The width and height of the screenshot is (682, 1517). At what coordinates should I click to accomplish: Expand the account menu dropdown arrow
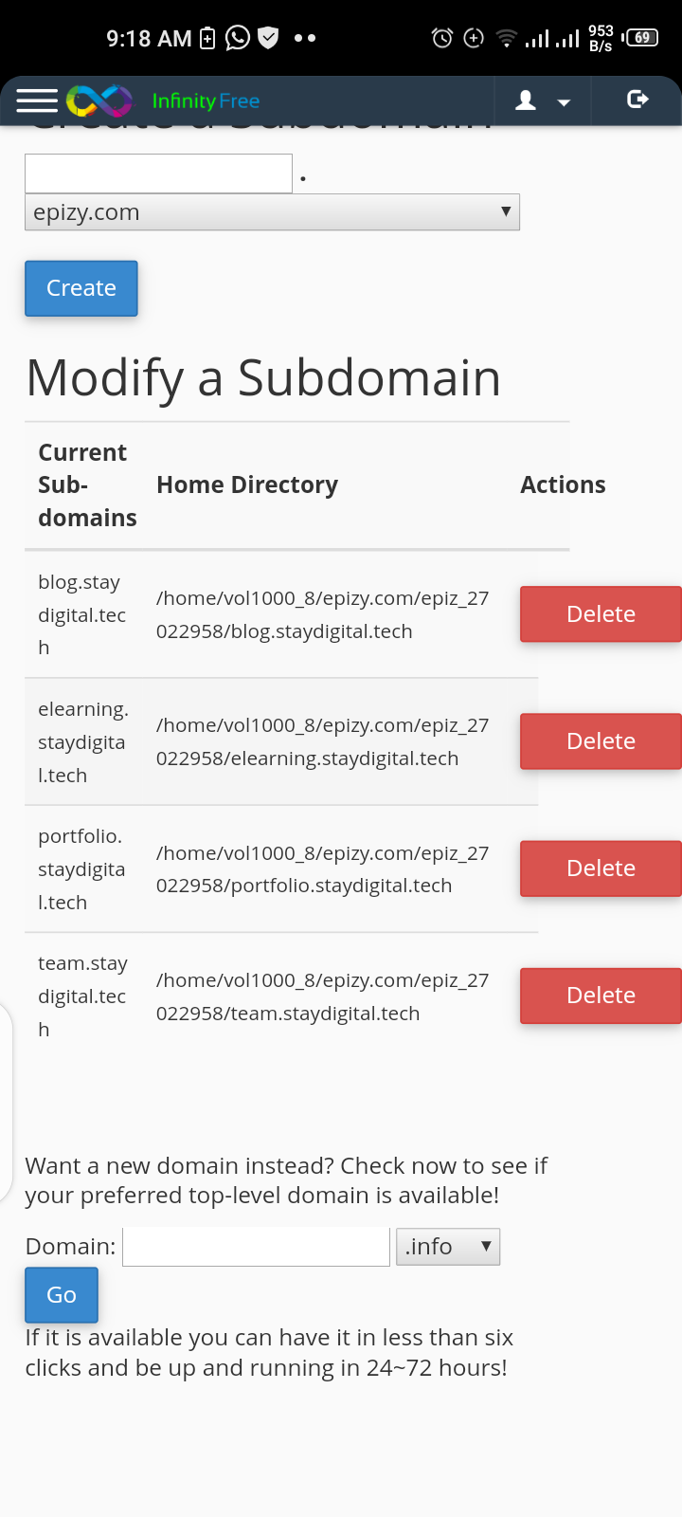(x=565, y=101)
